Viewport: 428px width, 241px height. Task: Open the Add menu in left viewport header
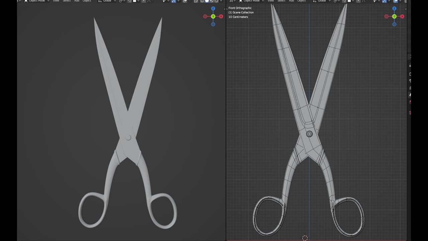(77, 1)
